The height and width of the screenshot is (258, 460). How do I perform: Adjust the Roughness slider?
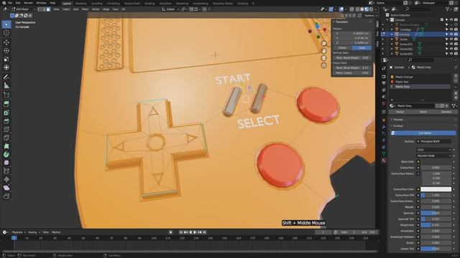click(436, 225)
